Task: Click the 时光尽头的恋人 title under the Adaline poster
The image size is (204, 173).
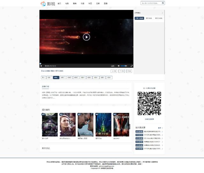Action: pos(65,139)
